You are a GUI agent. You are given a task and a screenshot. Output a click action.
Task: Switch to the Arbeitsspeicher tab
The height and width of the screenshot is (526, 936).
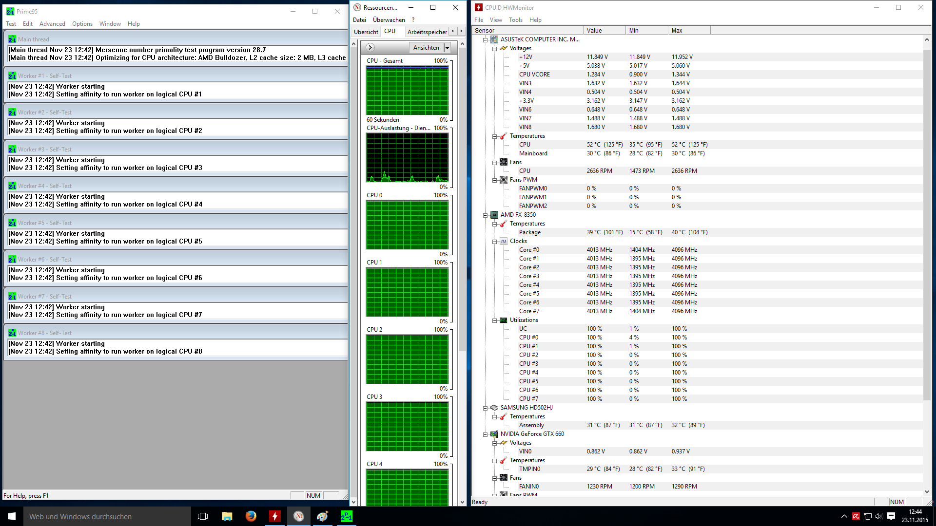[427, 32]
